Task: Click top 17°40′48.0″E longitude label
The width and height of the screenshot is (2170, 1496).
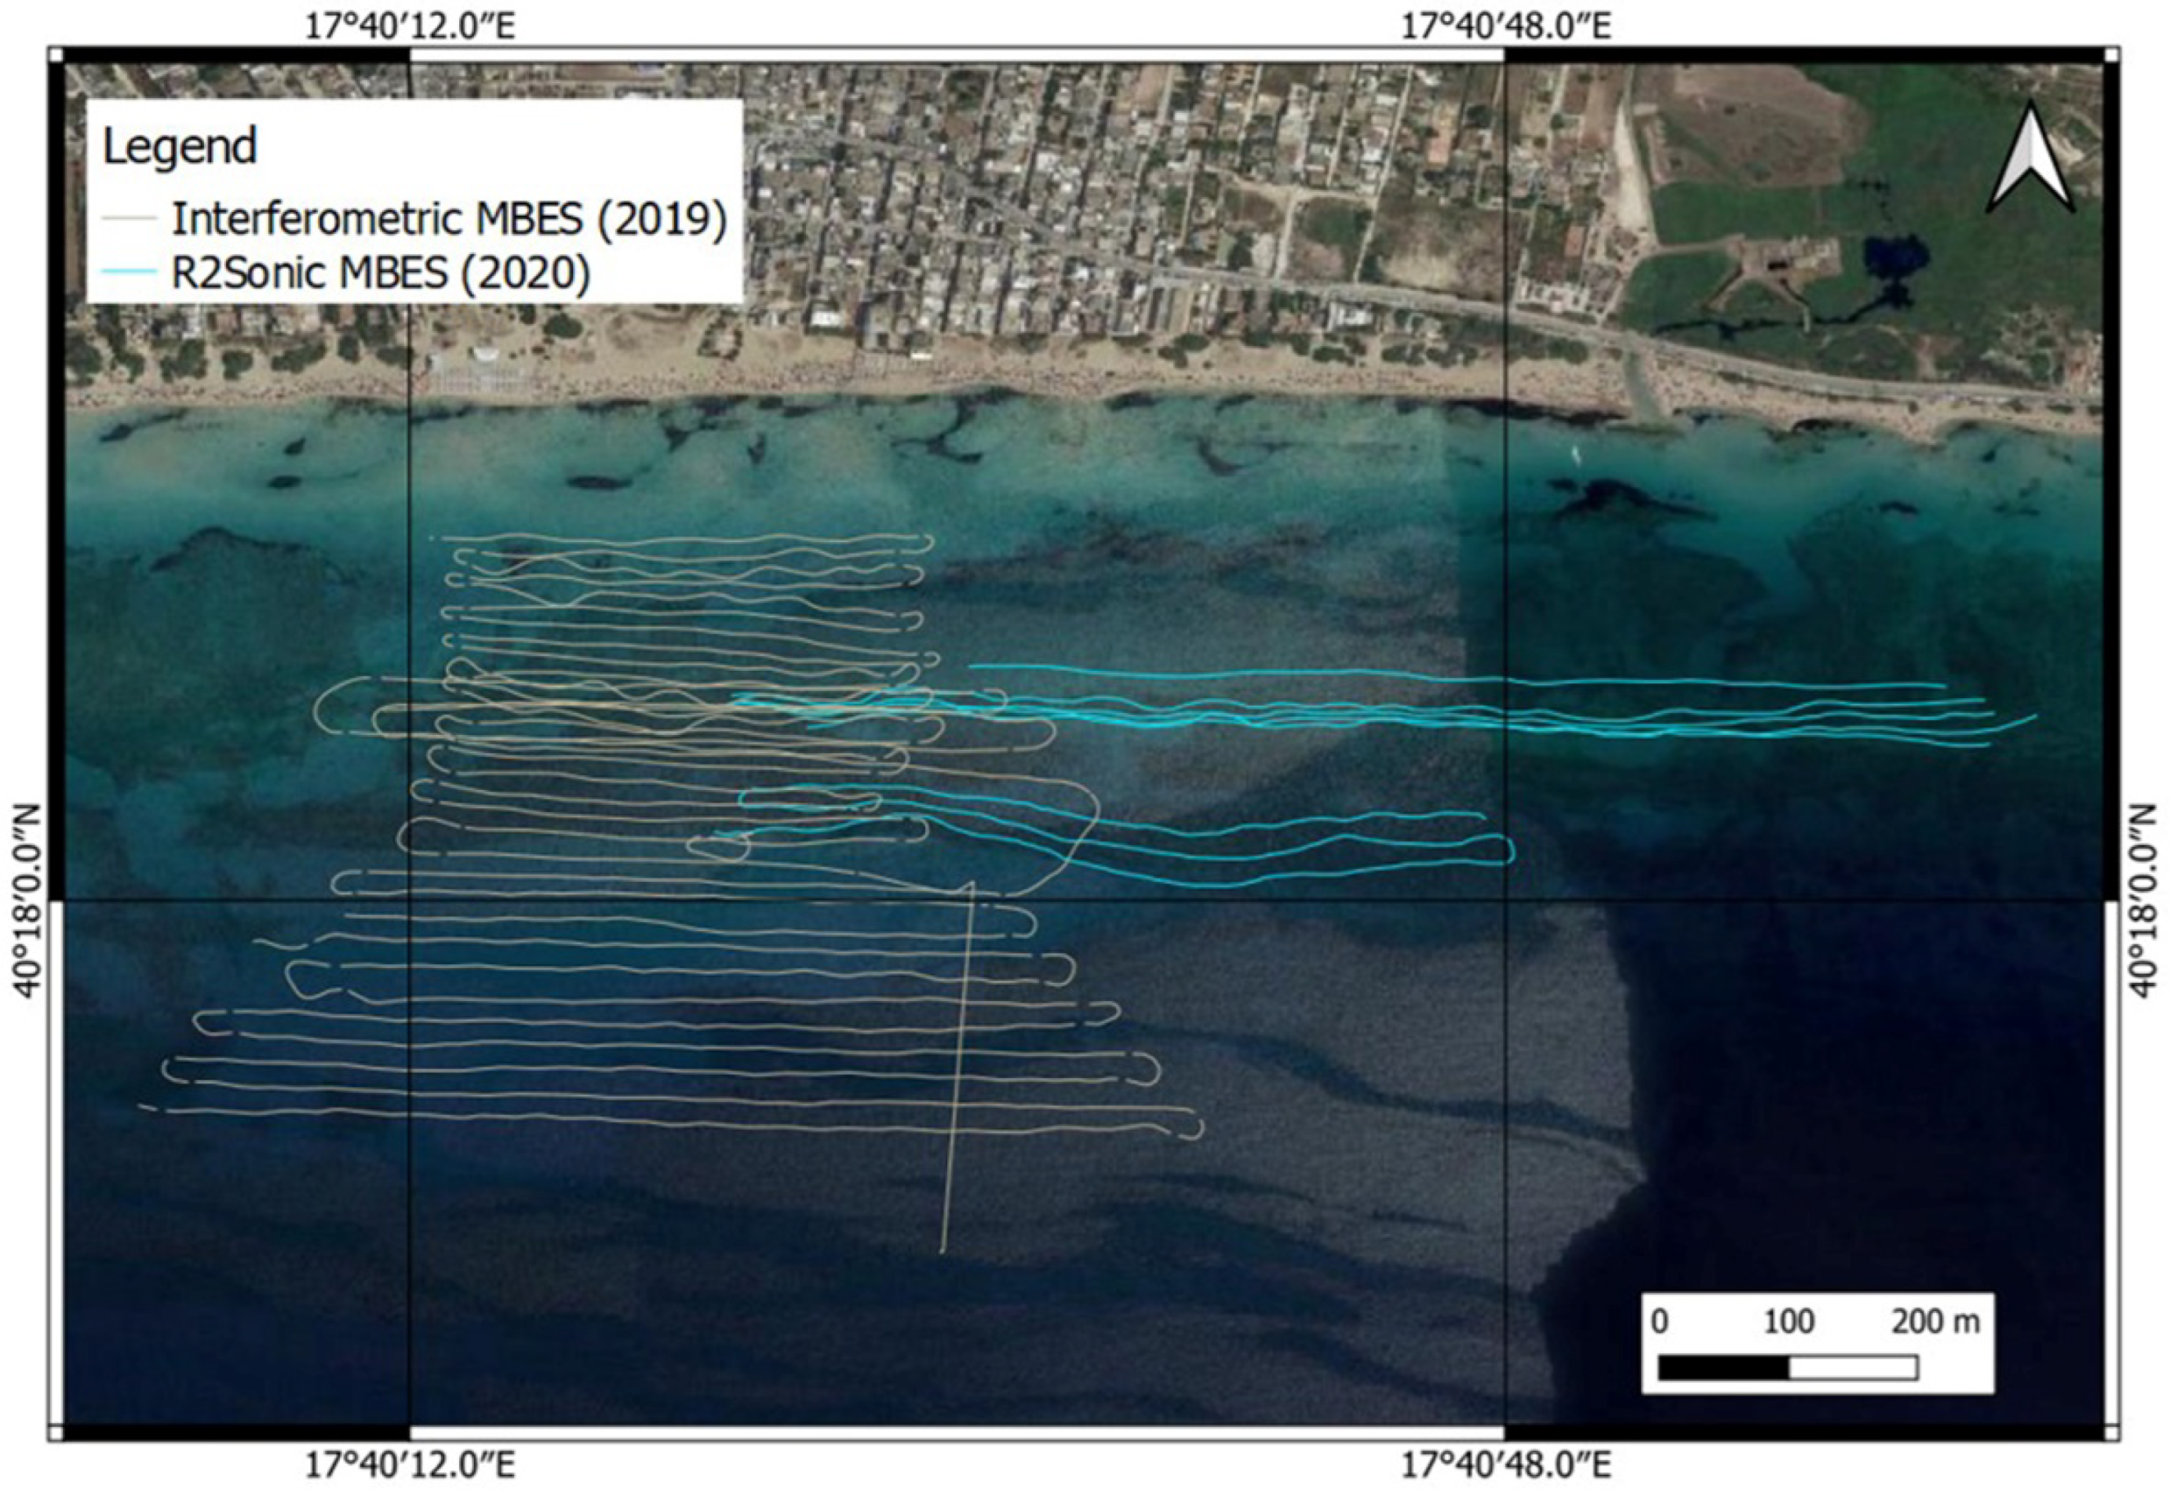Action: pos(1505,26)
